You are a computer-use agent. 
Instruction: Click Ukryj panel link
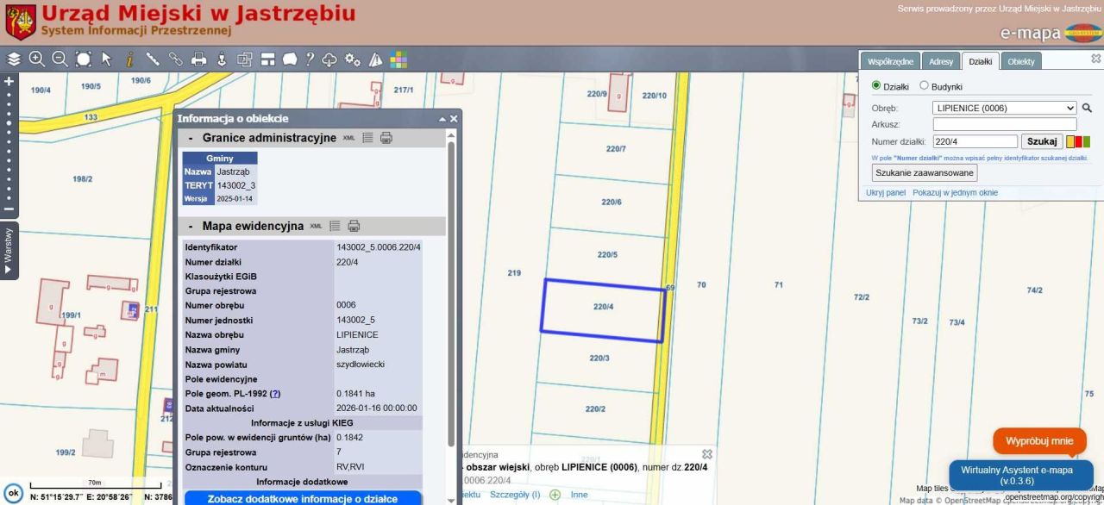[886, 193]
